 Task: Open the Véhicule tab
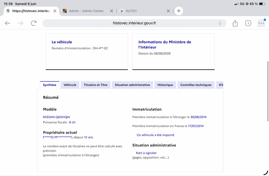click(70, 85)
